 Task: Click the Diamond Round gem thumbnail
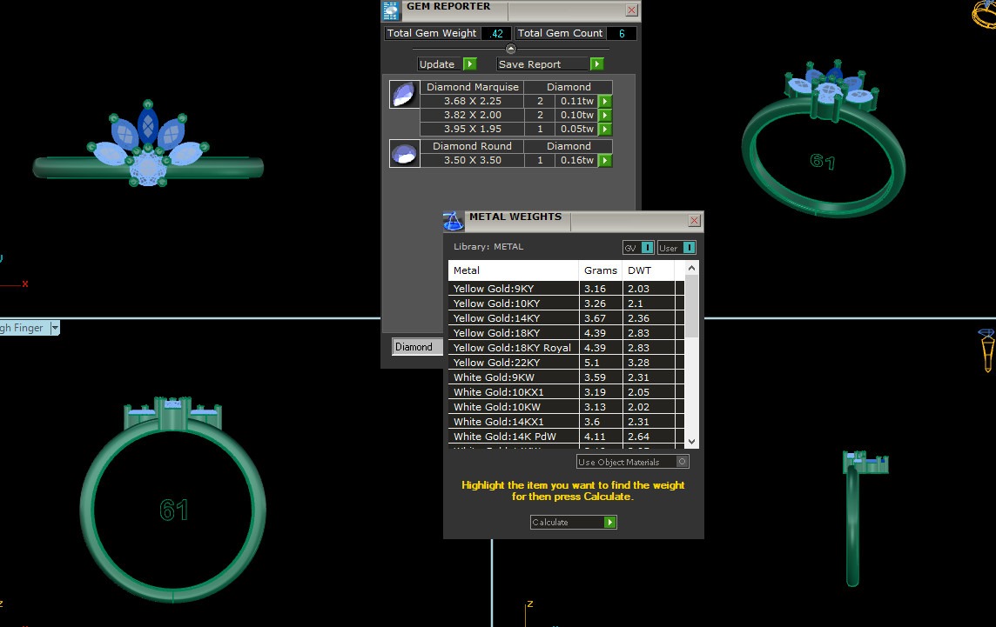403,154
